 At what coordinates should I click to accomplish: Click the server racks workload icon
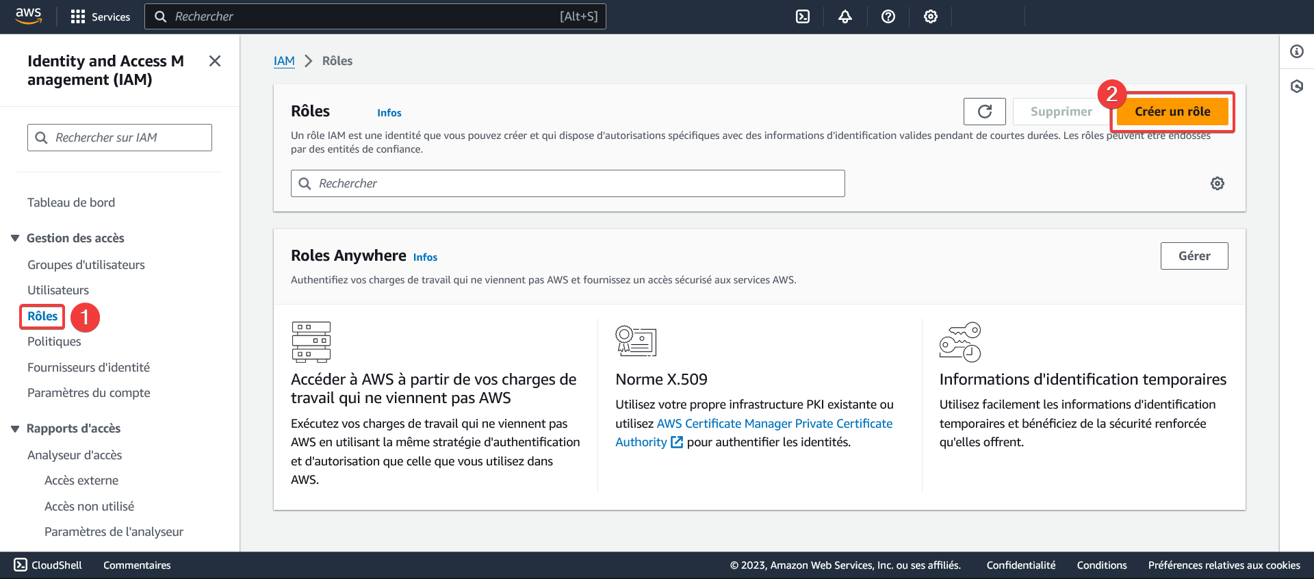(311, 342)
